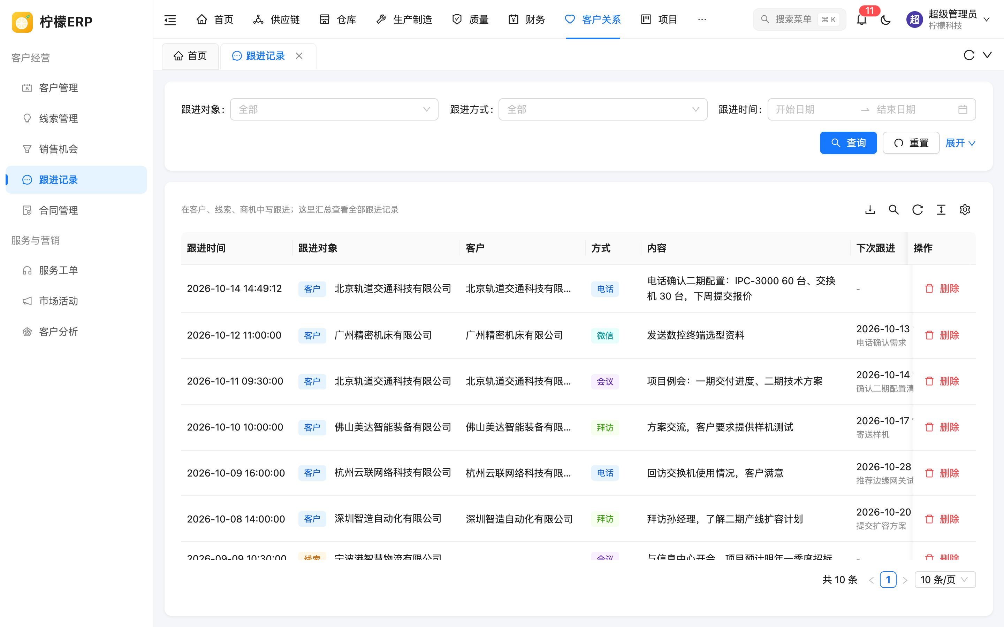The image size is (1004, 627).
Task: Open 合同管理 in sidebar
Action: click(76, 211)
